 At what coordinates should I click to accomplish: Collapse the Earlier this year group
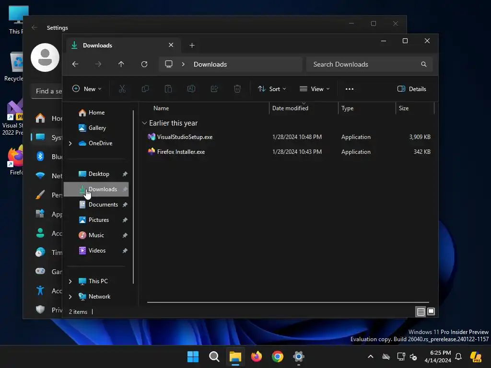144,123
